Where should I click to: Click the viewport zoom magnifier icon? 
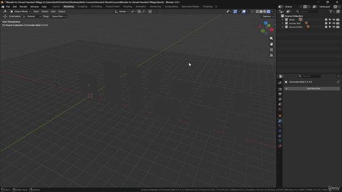point(271,38)
